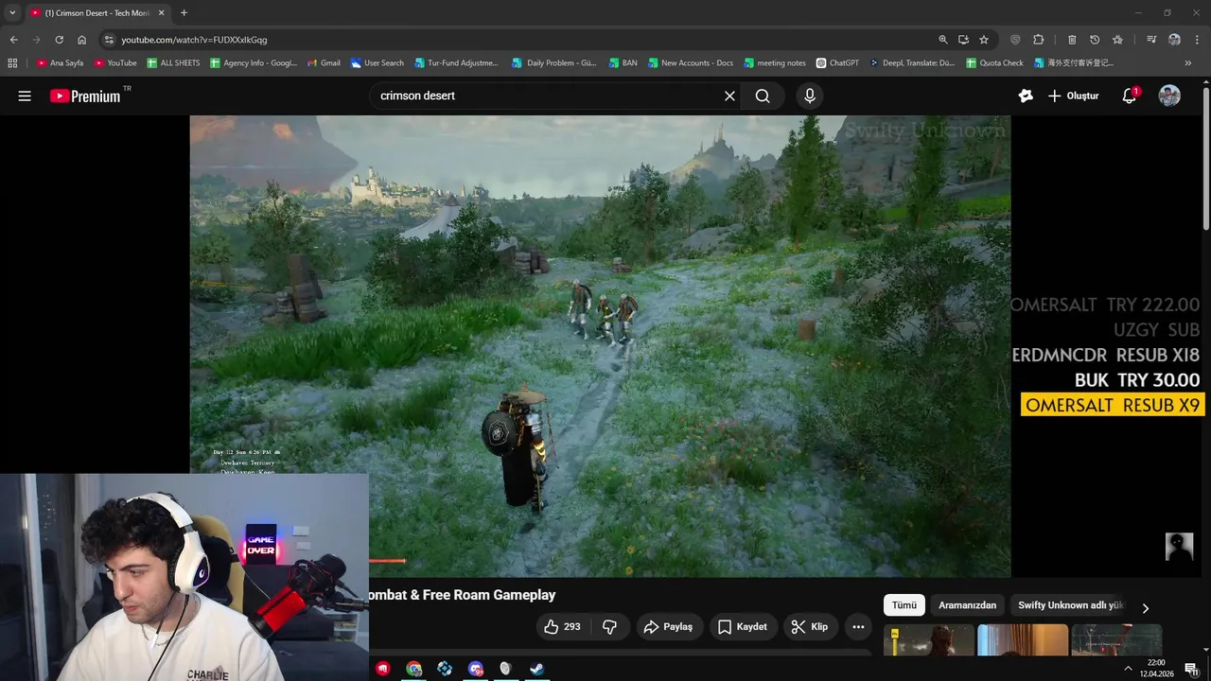The image size is (1211, 681).
Task: Click the icon left of Oluştur
Action: coord(1026,96)
